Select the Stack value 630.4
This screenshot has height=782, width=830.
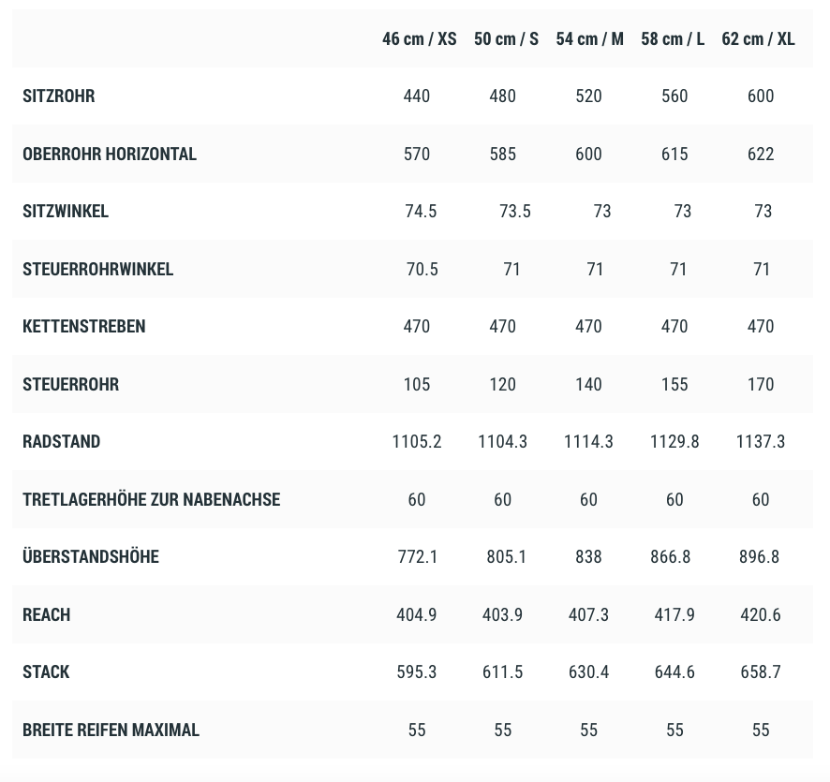(588, 672)
